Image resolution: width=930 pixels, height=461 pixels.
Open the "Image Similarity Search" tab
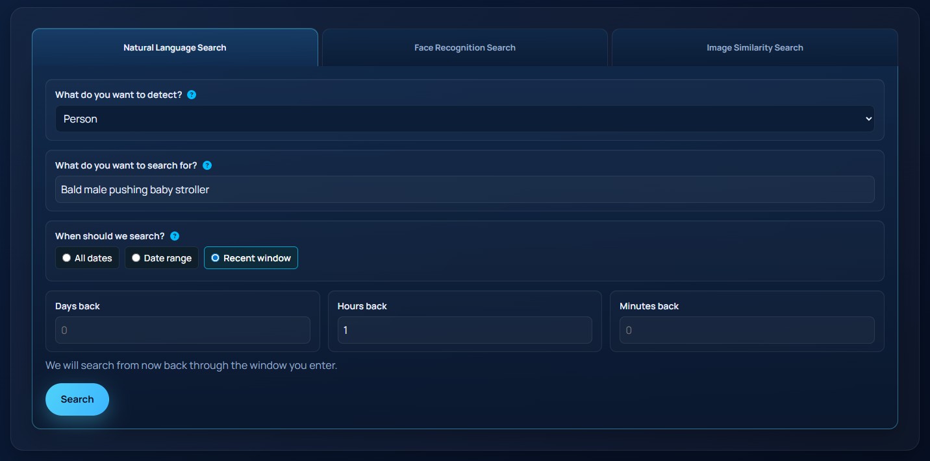coord(754,47)
